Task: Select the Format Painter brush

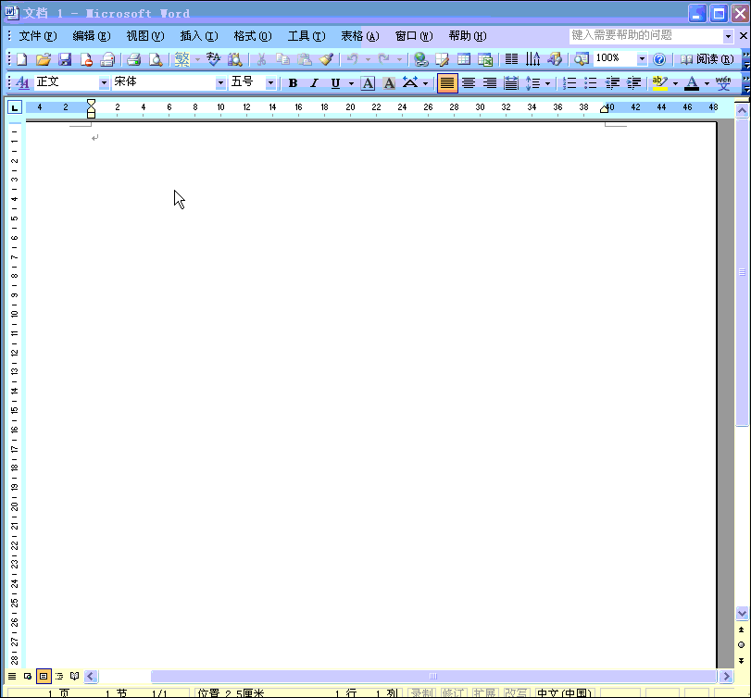Action: pos(326,59)
